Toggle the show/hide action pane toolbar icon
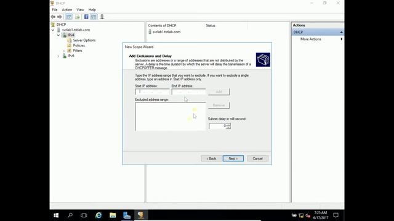Image resolution: width=394 pixels, height=221 pixels. point(93,17)
